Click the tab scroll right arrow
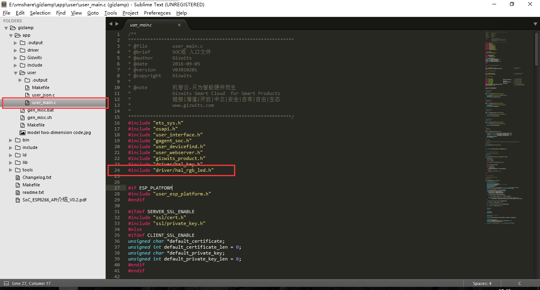This screenshot has height=290, width=540. 117,24
